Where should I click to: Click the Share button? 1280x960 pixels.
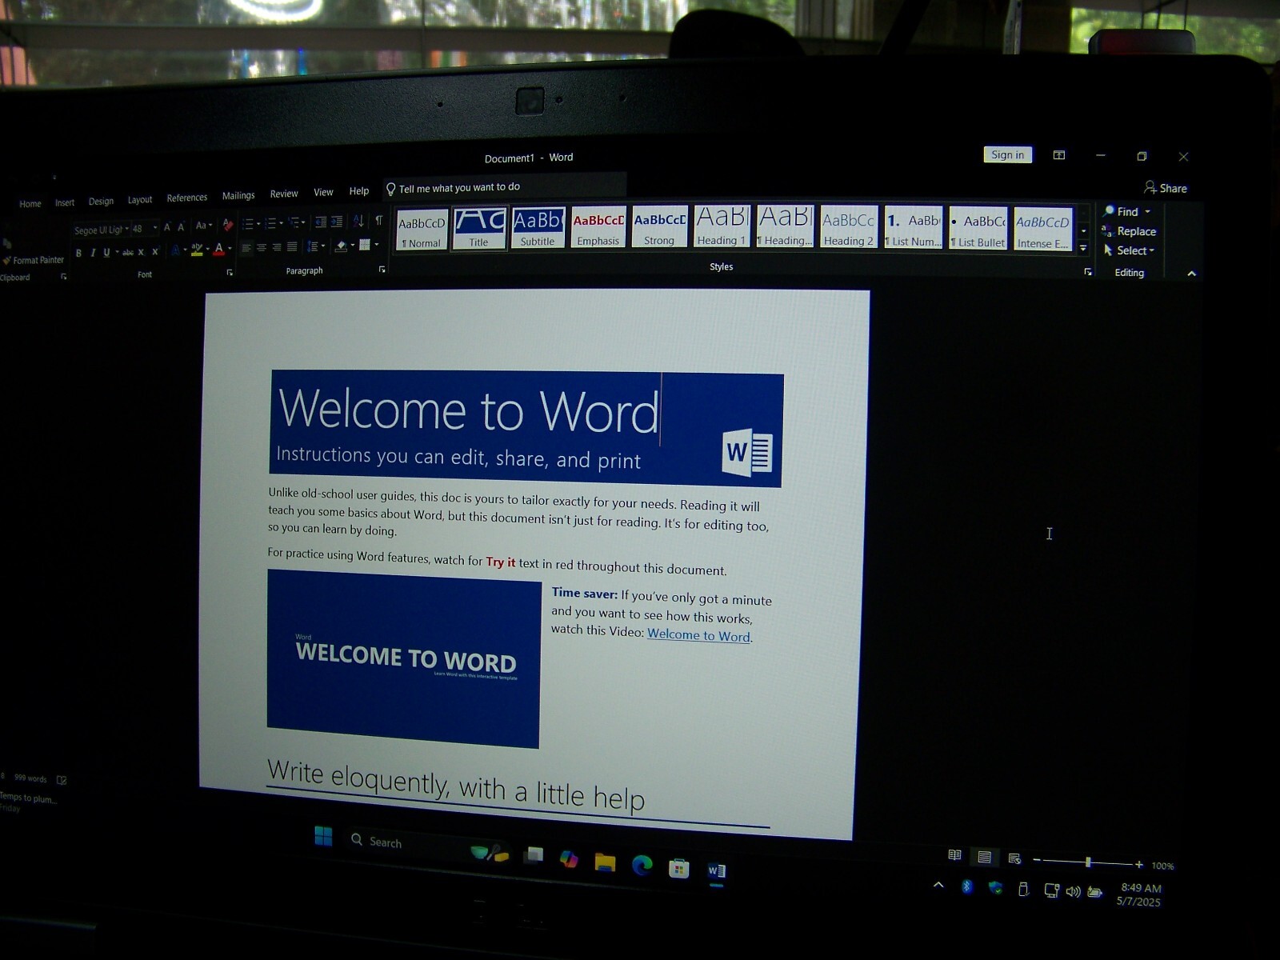coord(1166,188)
